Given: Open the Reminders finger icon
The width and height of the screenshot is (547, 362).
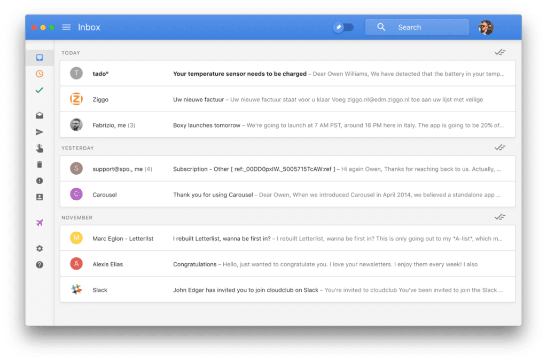Looking at the screenshot, I should (x=40, y=148).
